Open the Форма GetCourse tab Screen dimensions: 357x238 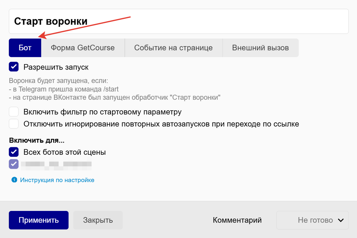(x=82, y=48)
